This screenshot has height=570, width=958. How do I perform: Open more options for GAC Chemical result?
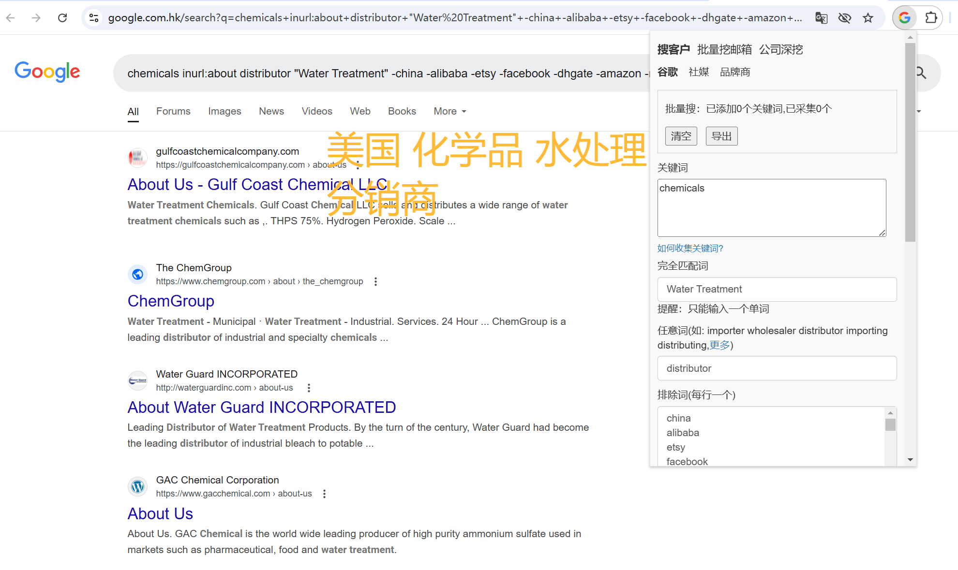[324, 494]
